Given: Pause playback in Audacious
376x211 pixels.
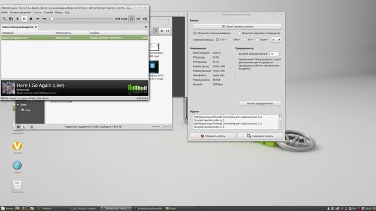Looking at the screenshot, I should [x=24, y=19].
